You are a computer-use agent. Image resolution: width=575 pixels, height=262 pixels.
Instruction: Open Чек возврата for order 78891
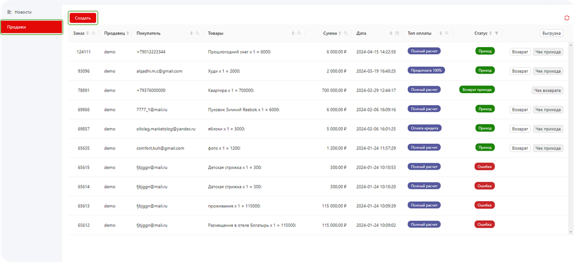(547, 91)
